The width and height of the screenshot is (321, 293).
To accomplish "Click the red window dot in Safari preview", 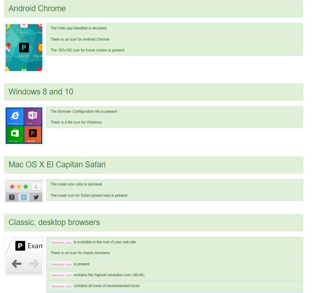I will coord(12,187).
